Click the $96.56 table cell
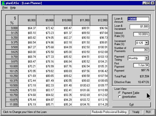 click(x=99, y=28)
